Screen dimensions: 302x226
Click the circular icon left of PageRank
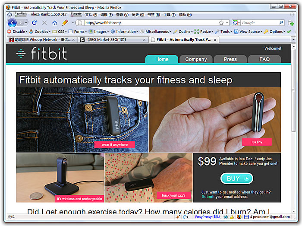pyautogui.click(x=9, y=14)
